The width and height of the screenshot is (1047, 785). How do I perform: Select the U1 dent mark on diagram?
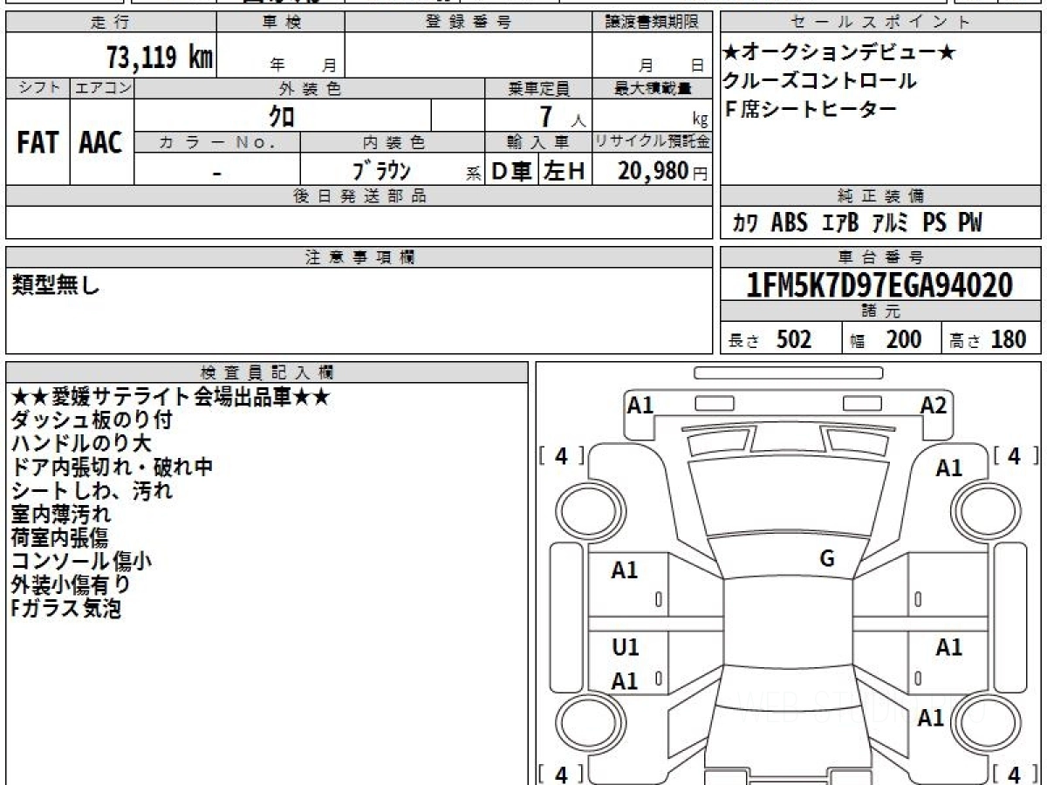[625, 647]
